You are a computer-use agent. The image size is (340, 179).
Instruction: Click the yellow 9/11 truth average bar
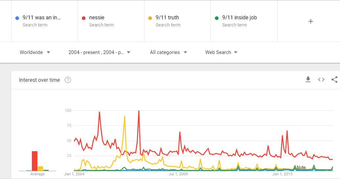pos(40,169)
